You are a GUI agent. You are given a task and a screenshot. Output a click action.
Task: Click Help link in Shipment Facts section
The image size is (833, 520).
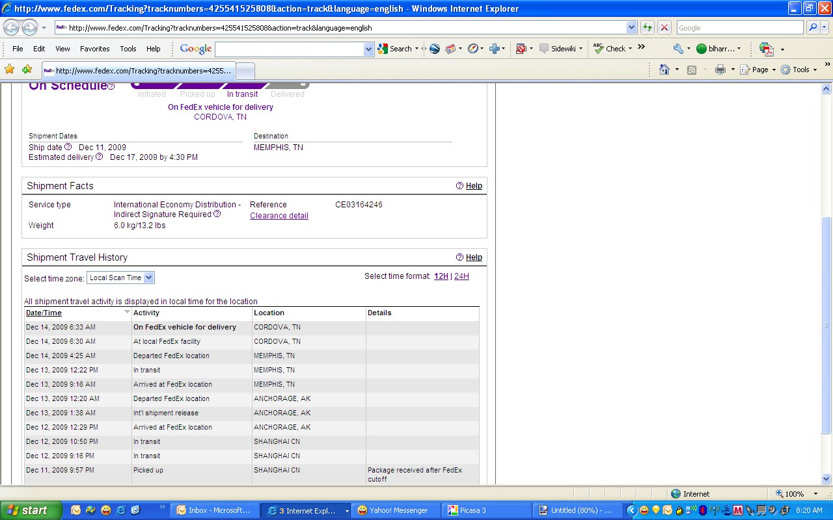coord(474,186)
